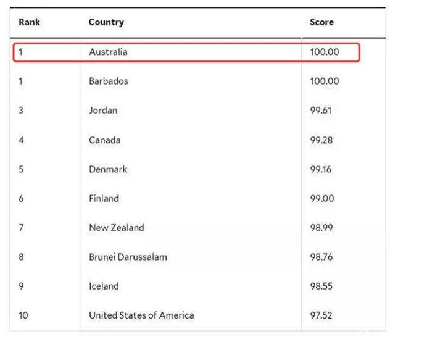Click rank number 10
The height and width of the screenshot is (342, 427).
[x=23, y=315]
